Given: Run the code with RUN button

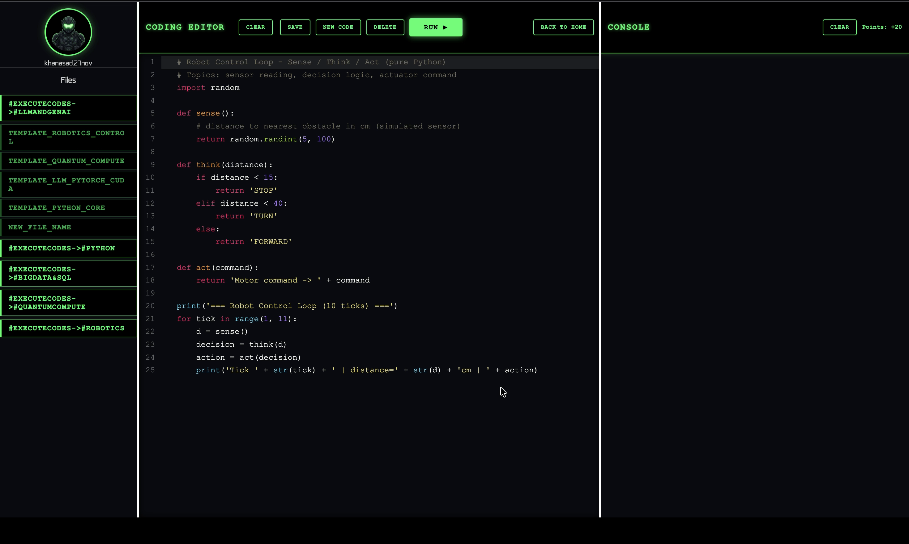Looking at the screenshot, I should click(435, 27).
